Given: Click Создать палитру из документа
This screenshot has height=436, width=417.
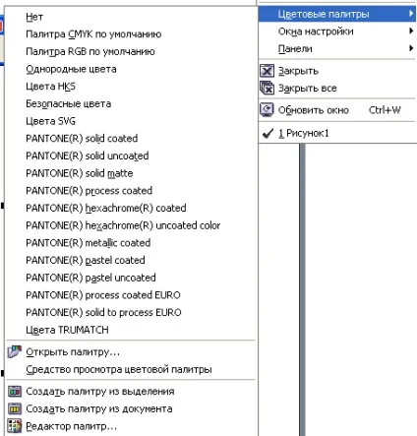Looking at the screenshot, I should click(131, 408).
